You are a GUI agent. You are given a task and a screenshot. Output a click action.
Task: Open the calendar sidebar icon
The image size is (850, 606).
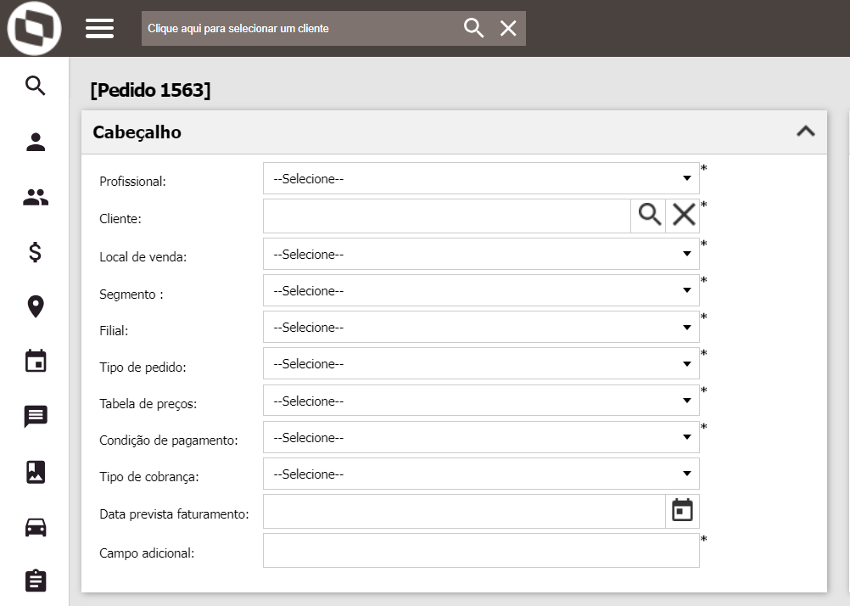[x=35, y=362]
